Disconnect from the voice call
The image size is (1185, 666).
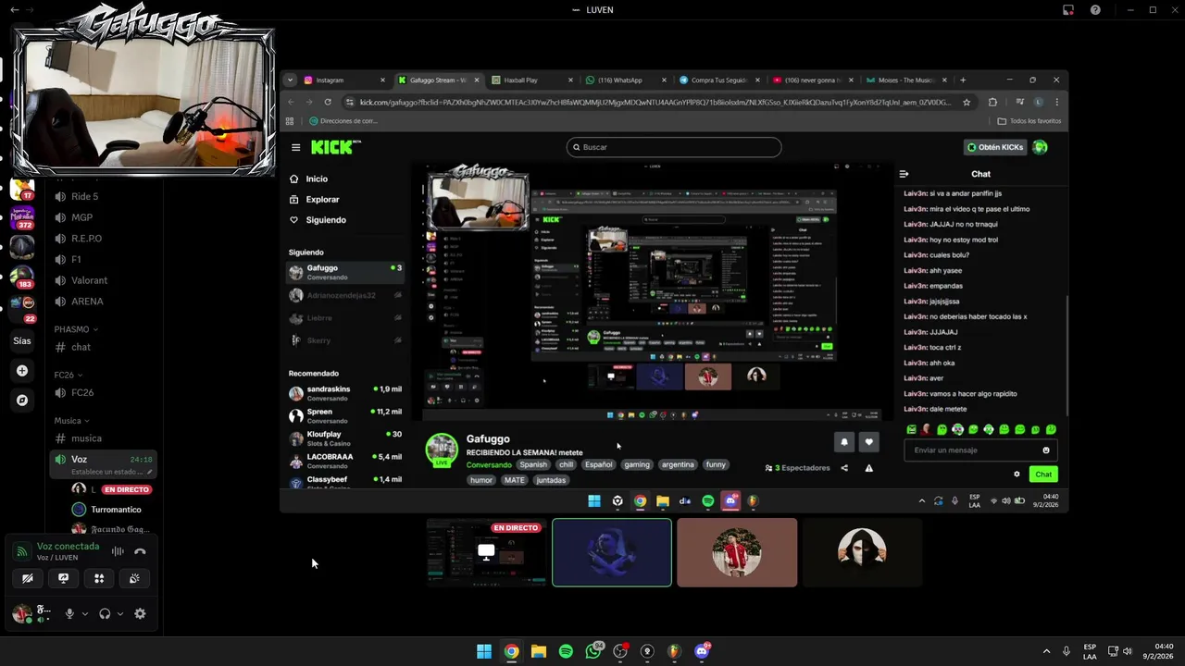click(x=140, y=551)
